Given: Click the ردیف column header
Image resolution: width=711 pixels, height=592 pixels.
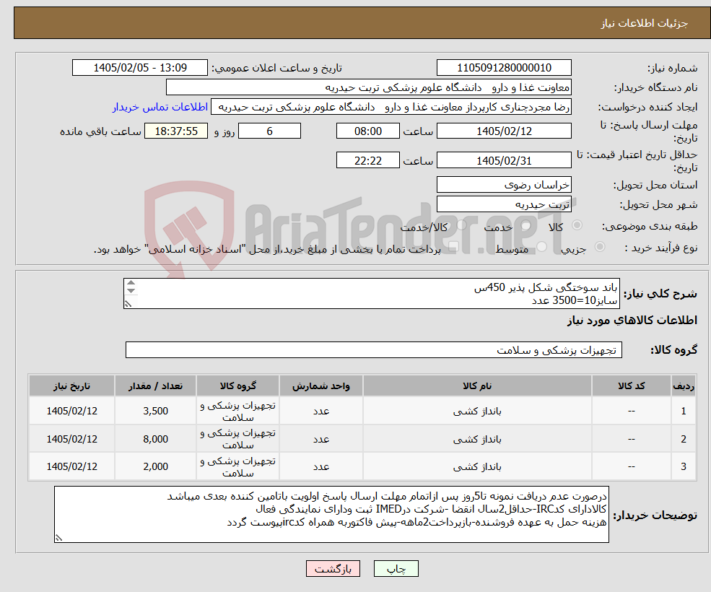Looking at the screenshot, I should (x=684, y=386).
